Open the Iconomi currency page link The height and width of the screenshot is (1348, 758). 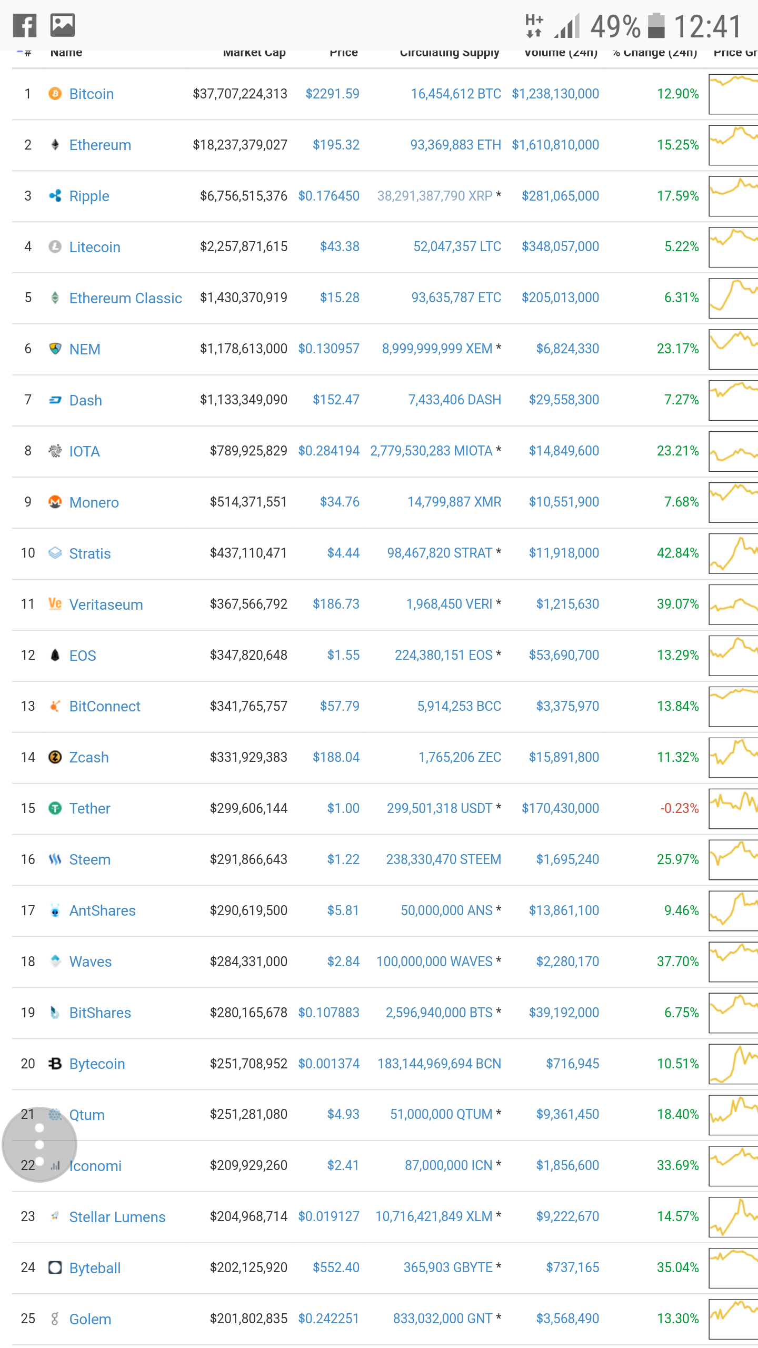95,1166
